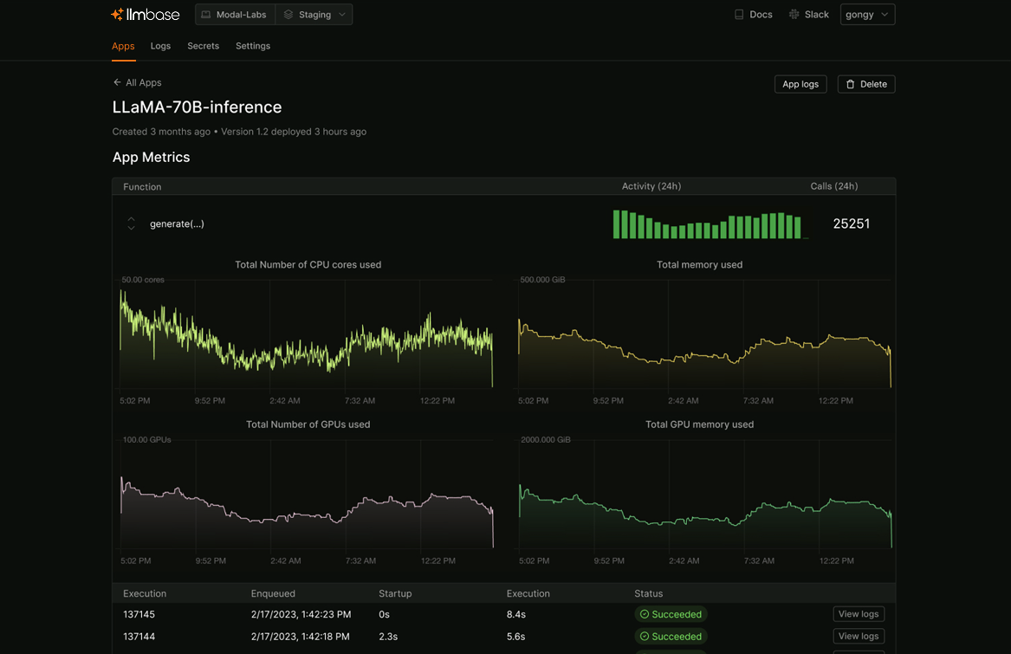This screenshot has height=654, width=1011.
Task: Click the Docs book icon
Action: pyautogui.click(x=737, y=14)
